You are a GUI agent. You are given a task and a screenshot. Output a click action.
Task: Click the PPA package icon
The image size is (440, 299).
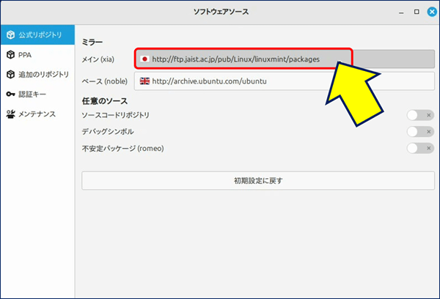coord(11,55)
